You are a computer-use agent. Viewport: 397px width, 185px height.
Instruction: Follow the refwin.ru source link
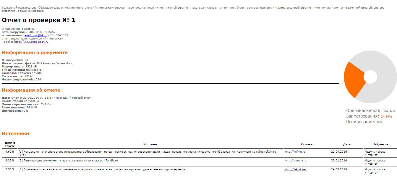[295, 152]
